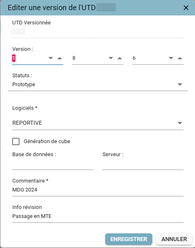The image size is (195, 248).
Task: Decrease the first version number
Action: coord(50,58)
